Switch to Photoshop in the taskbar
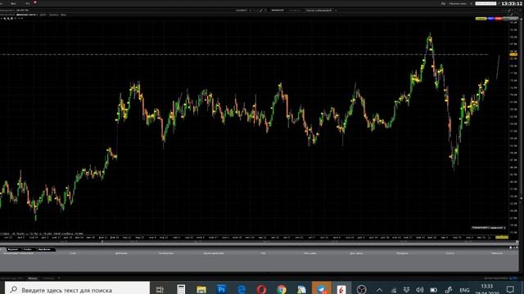The width and height of the screenshot is (524, 294). click(x=221, y=289)
